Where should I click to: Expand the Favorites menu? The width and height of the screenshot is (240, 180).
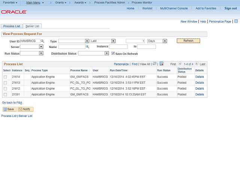[x=10, y=3]
